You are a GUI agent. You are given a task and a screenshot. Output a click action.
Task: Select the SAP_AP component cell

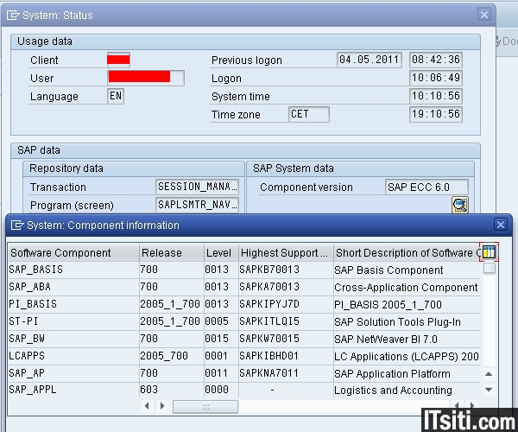pyautogui.click(x=73, y=373)
